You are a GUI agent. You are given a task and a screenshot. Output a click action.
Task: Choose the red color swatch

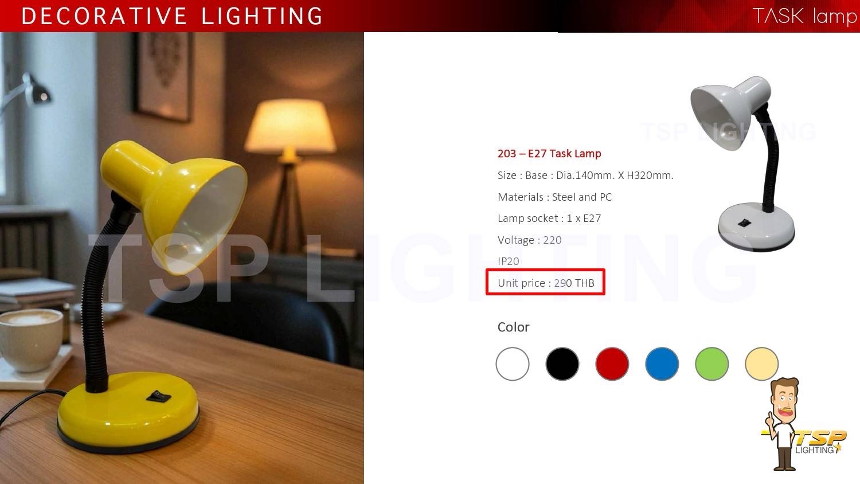point(612,364)
